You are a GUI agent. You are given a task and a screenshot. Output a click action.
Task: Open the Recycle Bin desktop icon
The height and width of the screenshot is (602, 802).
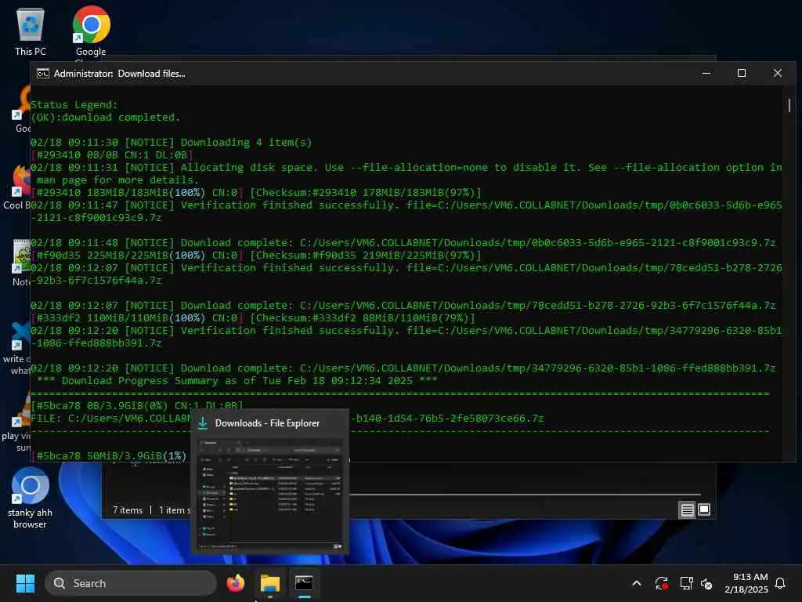pos(31,31)
